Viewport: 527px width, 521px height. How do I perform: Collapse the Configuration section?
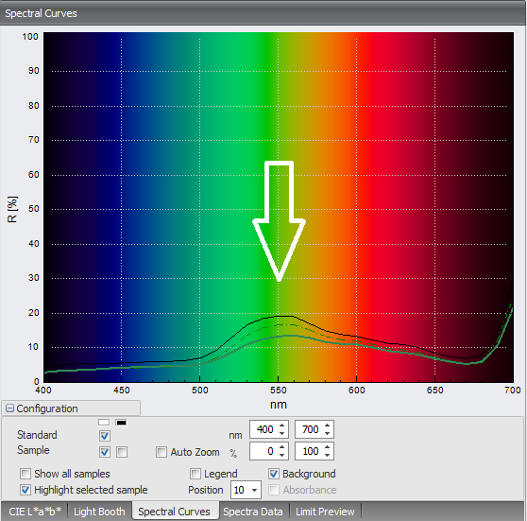tap(9, 408)
